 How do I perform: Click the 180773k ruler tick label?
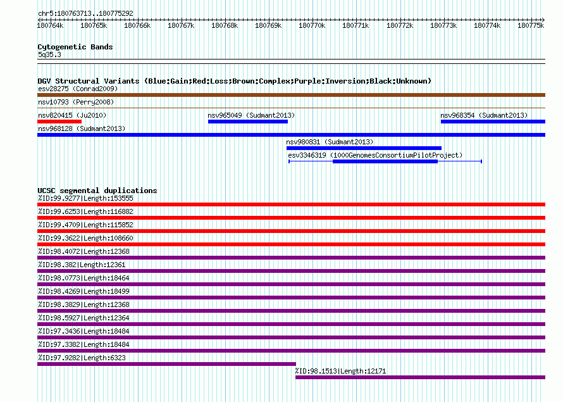click(x=443, y=25)
